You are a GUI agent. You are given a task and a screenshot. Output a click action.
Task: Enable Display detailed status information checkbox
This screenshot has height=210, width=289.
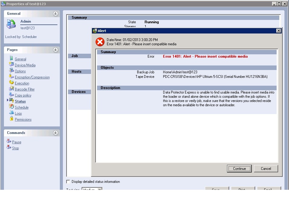tap(68, 182)
